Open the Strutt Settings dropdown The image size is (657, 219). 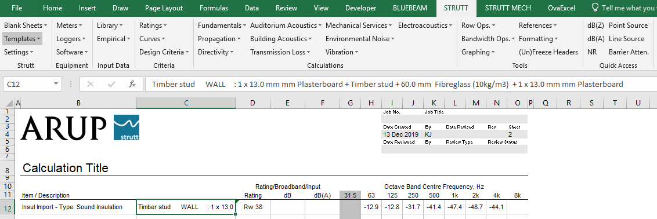point(19,52)
